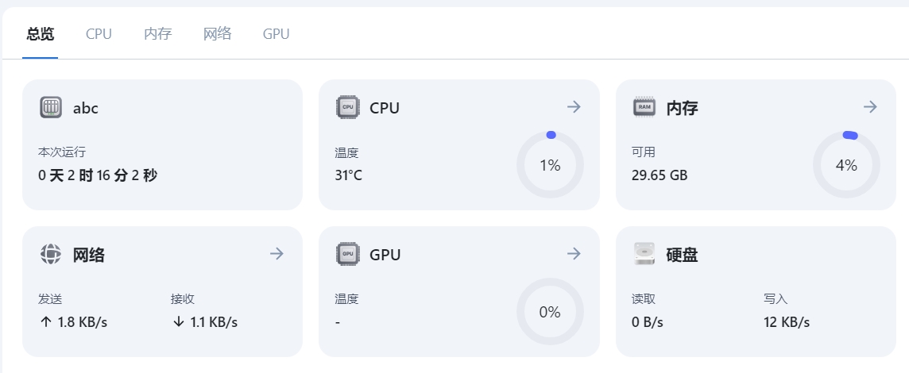The height and width of the screenshot is (373, 909).
Task: Switch to the 内存 tab
Action: point(157,34)
